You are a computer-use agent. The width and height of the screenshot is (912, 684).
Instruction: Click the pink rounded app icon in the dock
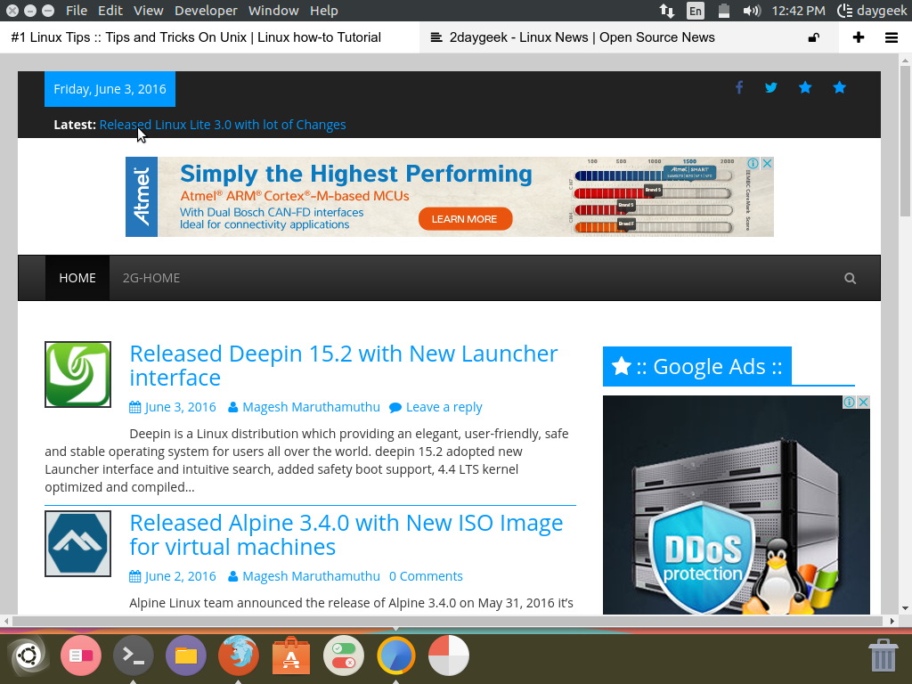point(81,655)
